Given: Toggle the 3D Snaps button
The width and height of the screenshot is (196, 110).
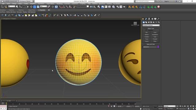Looking at the screenshot, I should [x=60, y=7].
